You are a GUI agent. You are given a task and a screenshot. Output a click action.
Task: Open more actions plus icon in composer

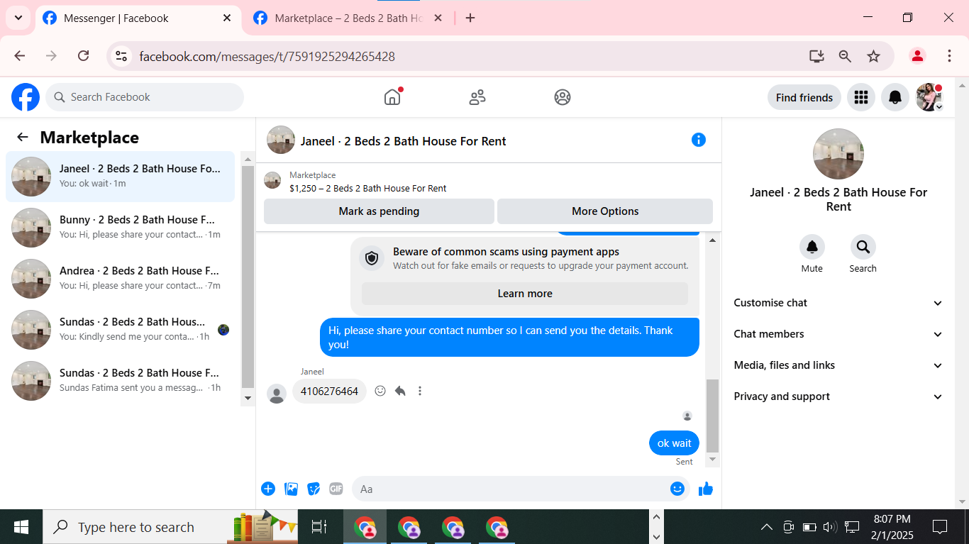point(268,489)
